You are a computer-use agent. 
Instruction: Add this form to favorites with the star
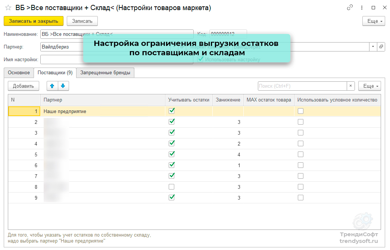click(x=8, y=8)
